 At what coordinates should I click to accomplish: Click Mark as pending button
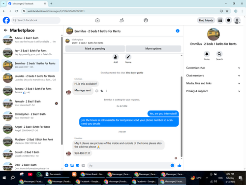[95, 48]
